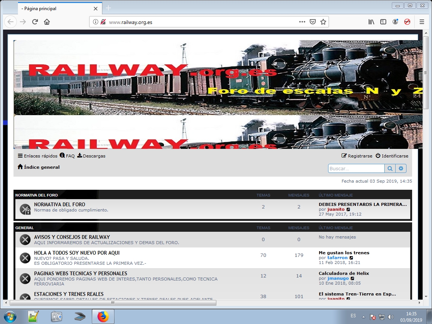Open the FAQ menu item
Screen dimensions: 432x324
tap(67, 156)
